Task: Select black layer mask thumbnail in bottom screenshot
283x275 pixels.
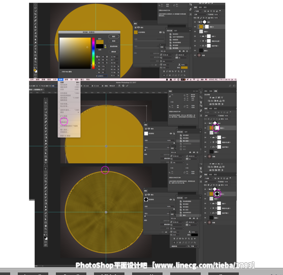Action: click(217, 194)
